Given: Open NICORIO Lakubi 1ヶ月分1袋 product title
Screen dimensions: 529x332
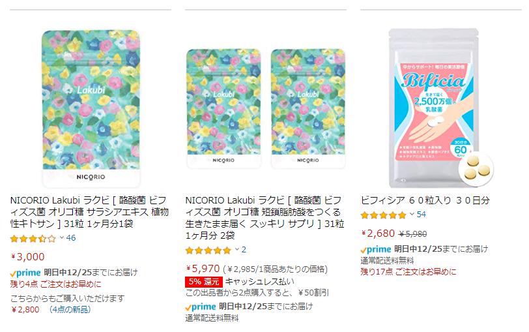Looking at the screenshot, I should pyautogui.click(x=89, y=212).
